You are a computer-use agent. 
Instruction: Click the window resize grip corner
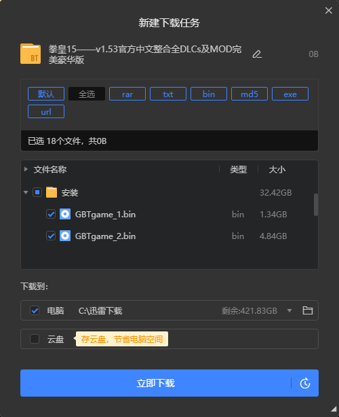(x=334, y=409)
